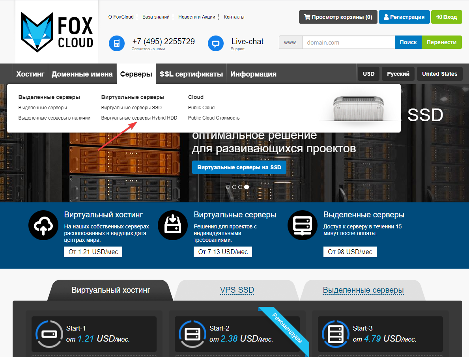469x357 pixels.
Task: Click the blue phone icon
Action: [x=116, y=43]
